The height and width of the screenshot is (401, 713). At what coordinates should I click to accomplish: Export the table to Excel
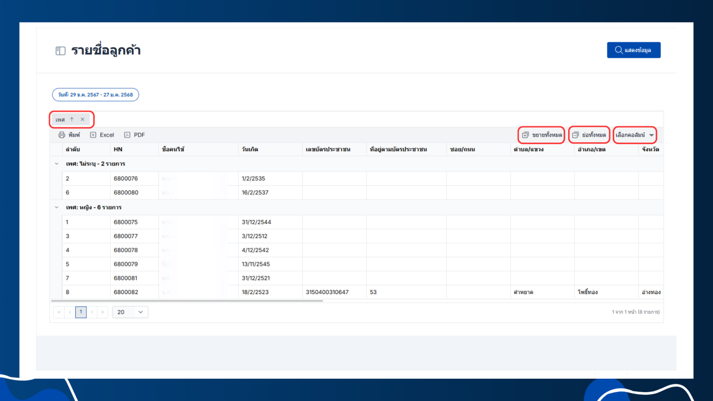click(102, 135)
